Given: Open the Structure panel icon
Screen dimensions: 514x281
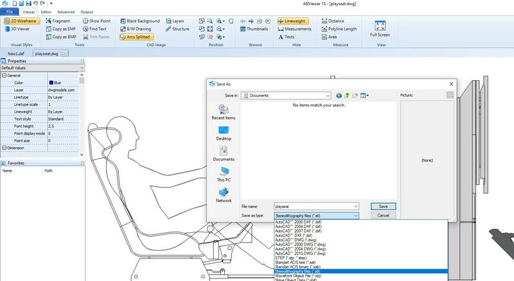Looking at the screenshot, I should [177, 29].
